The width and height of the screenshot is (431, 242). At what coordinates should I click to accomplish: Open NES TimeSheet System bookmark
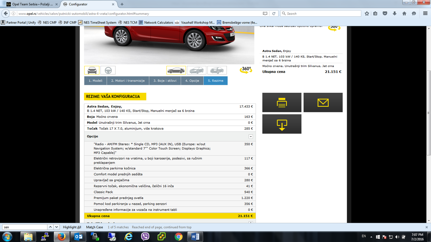[97, 23]
